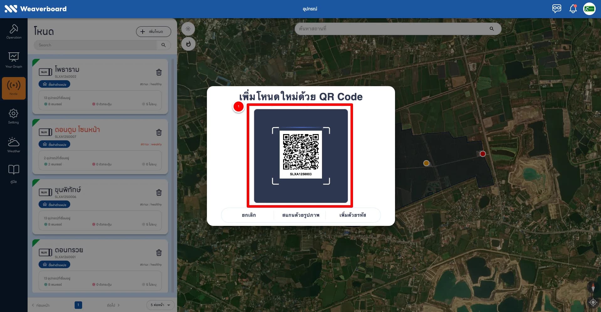Select page 1 in pagination
Screen dimensions: 601x312
point(78,305)
